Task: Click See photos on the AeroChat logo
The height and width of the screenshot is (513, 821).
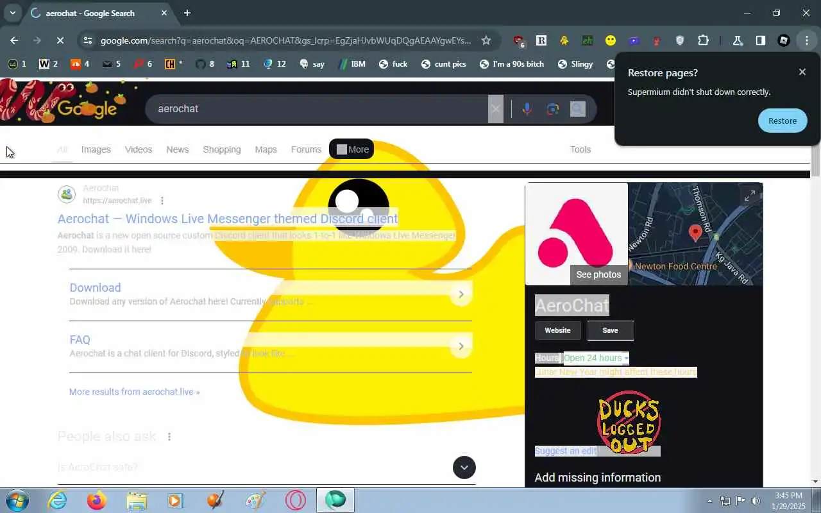Action: click(598, 274)
